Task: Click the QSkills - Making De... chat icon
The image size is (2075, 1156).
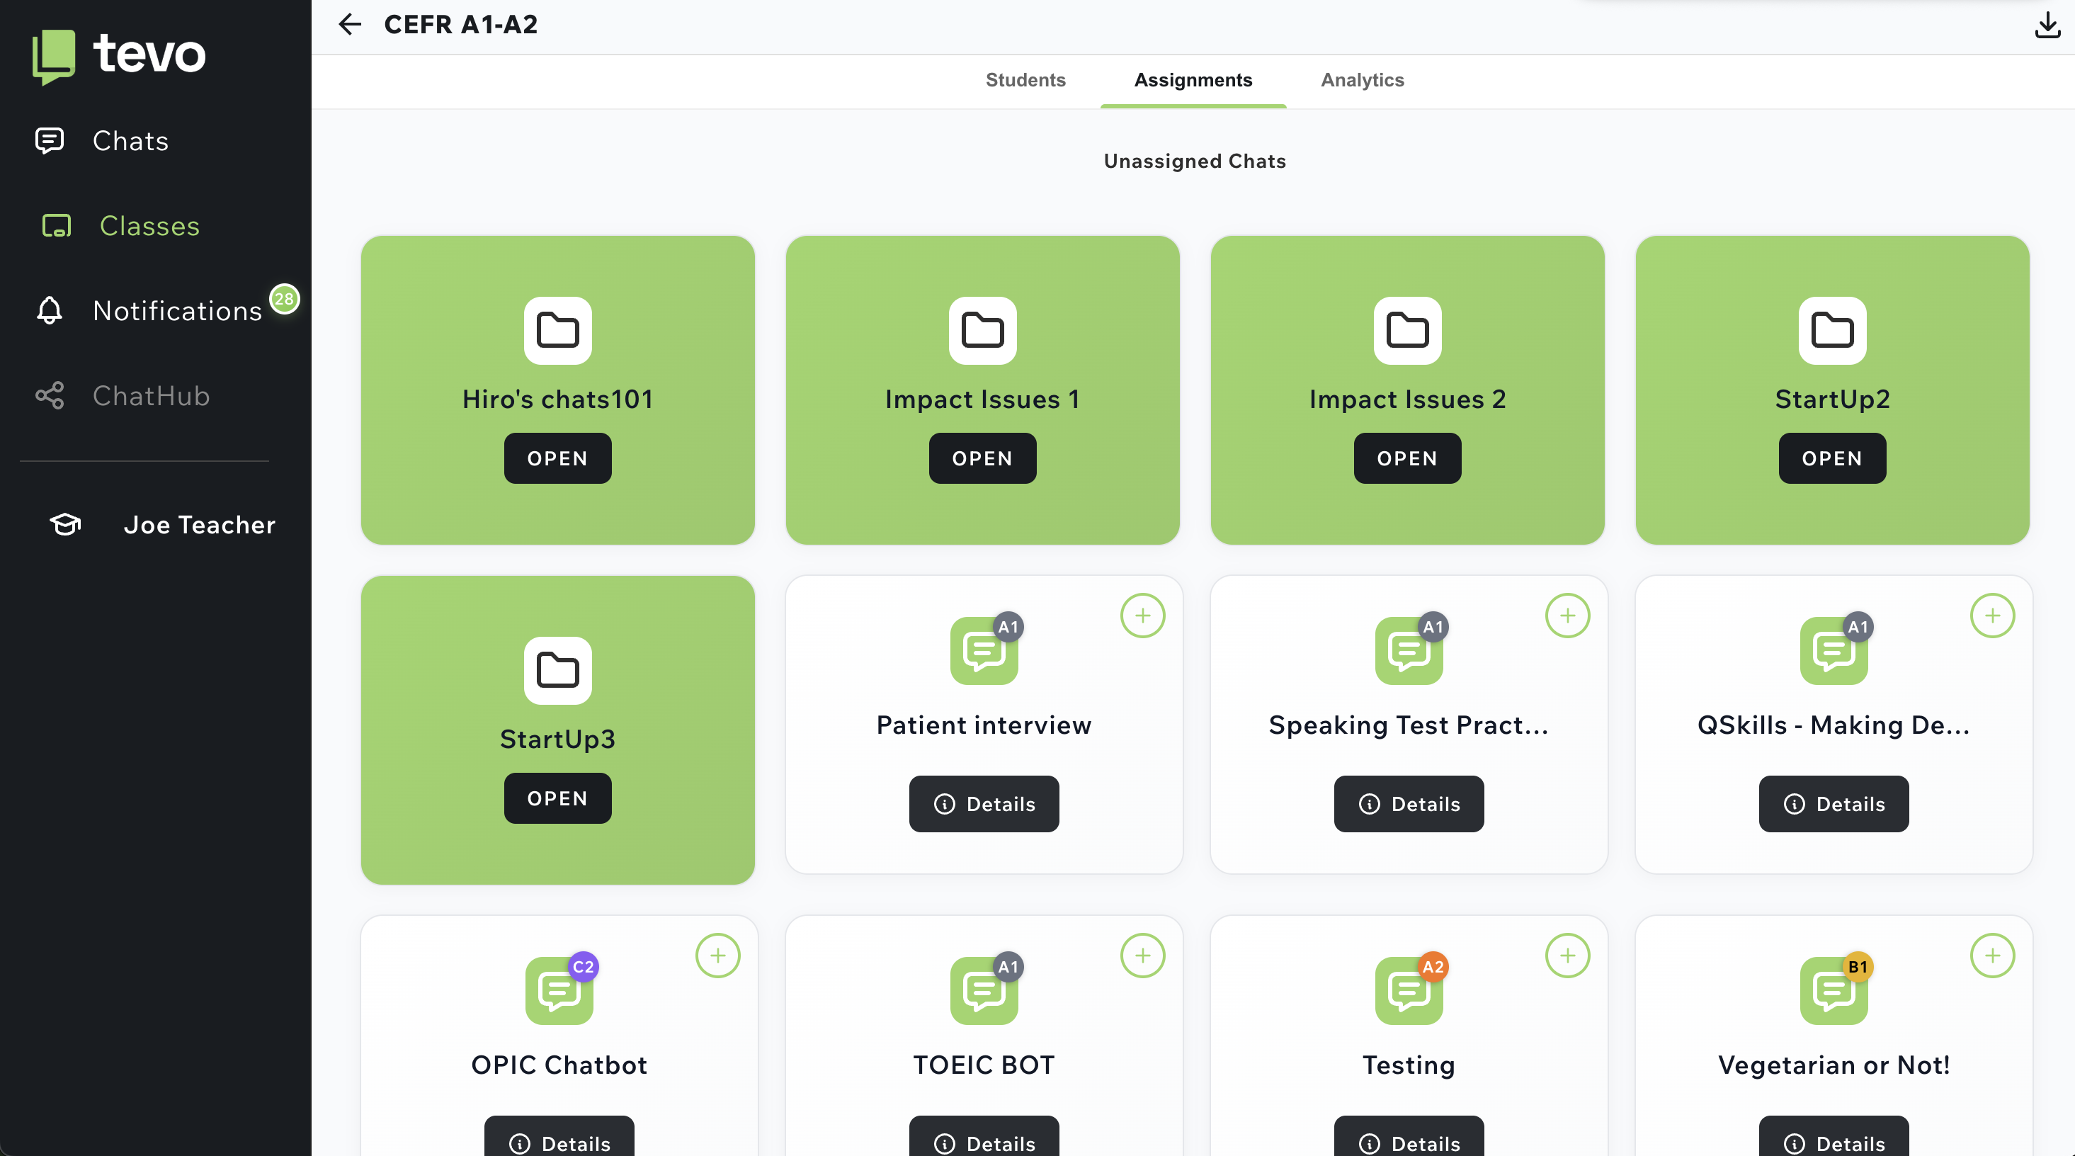Action: pyautogui.click(x=1834, y=650)
